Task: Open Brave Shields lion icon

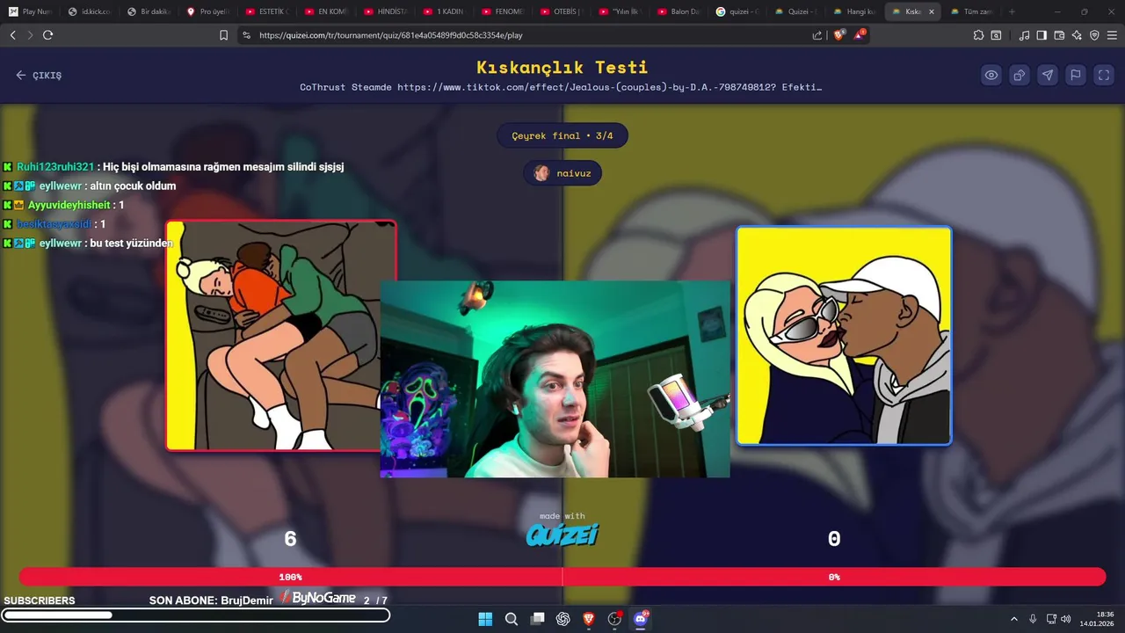Action: [x=838, y=35]
